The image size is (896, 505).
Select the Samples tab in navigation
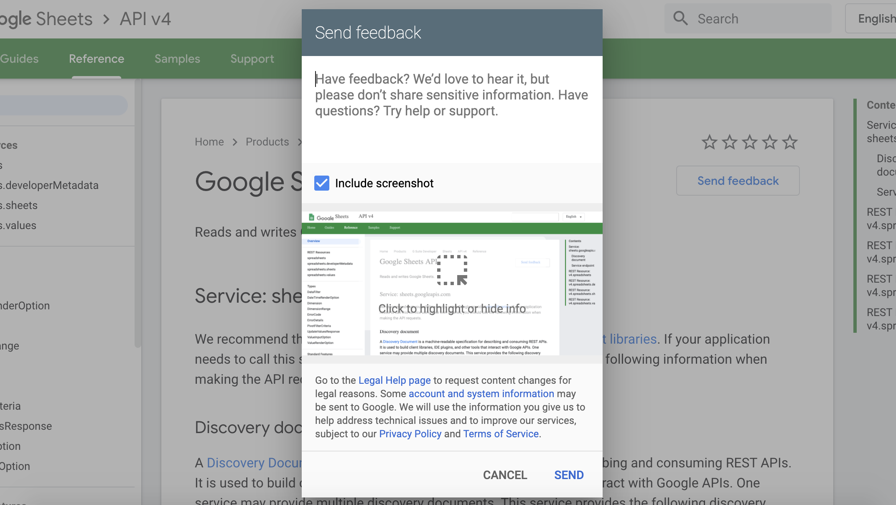pyautogui.click(x=177, y=59)
